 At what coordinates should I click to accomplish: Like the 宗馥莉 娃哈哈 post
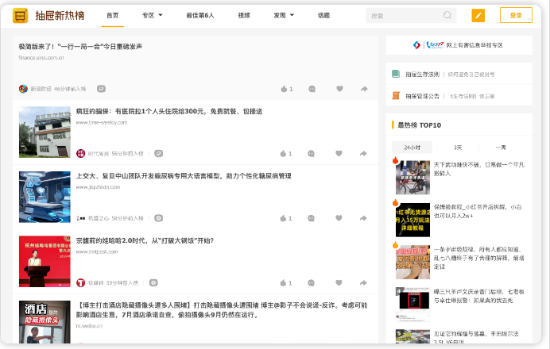point(286,283)
